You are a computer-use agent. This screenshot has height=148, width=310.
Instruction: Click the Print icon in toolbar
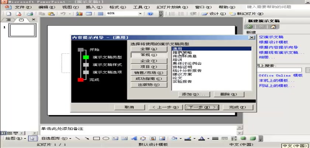coord(30,14)
